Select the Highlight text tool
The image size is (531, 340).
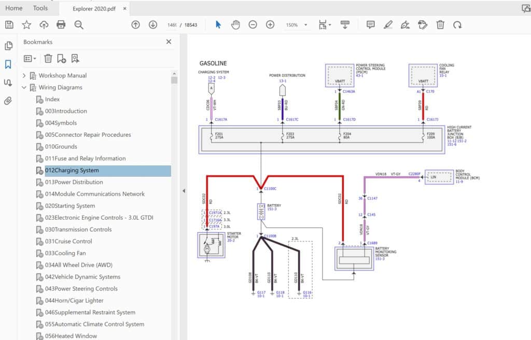(x=388, y=25)
